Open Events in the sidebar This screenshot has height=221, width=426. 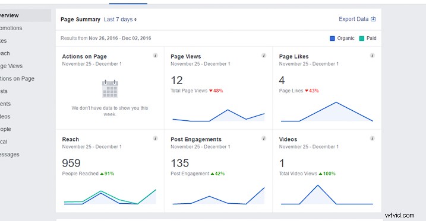(x=5, y=104)
